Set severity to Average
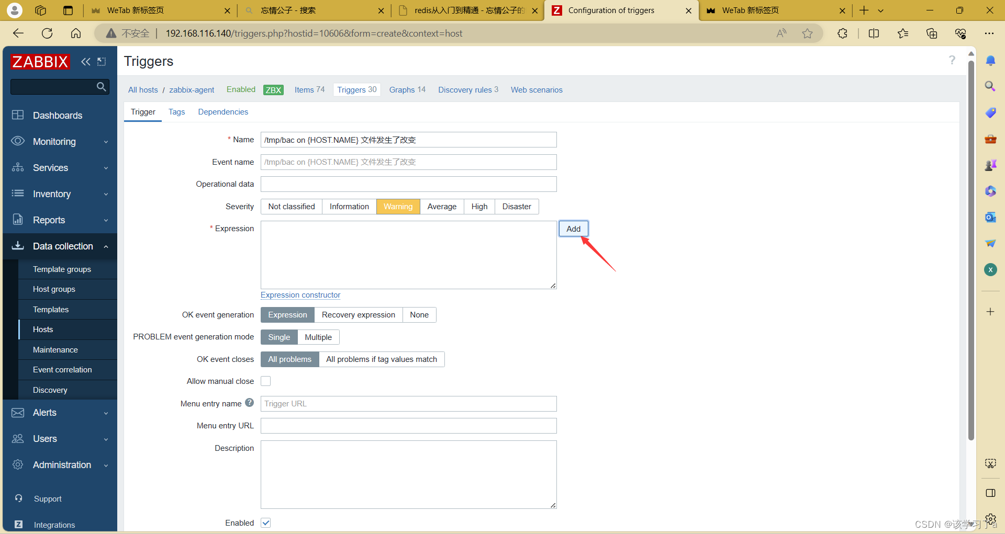This screenshot has width=1005, height=534. coord(442,207)
